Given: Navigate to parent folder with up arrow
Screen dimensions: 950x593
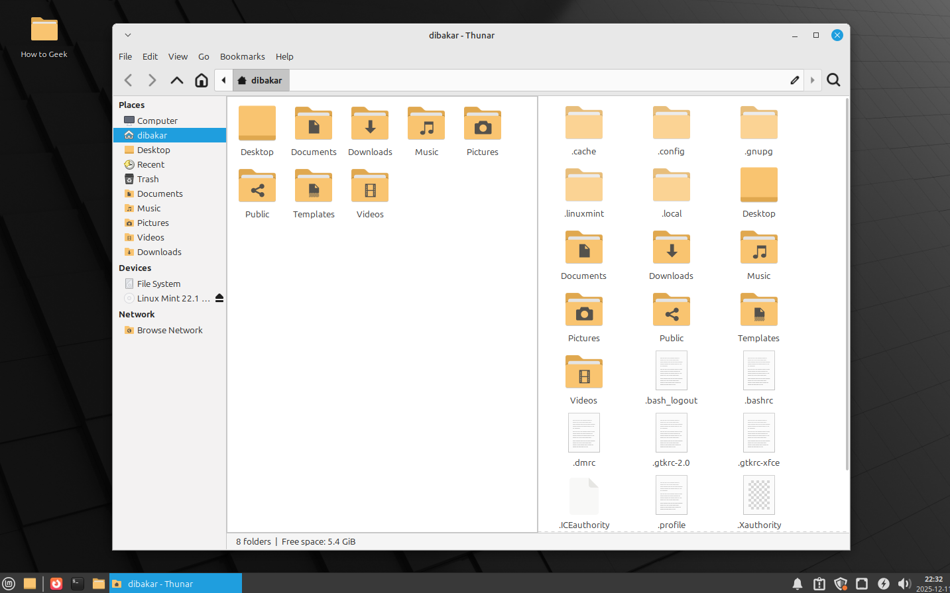Looking at the screenshot, I should pos(176,80).
